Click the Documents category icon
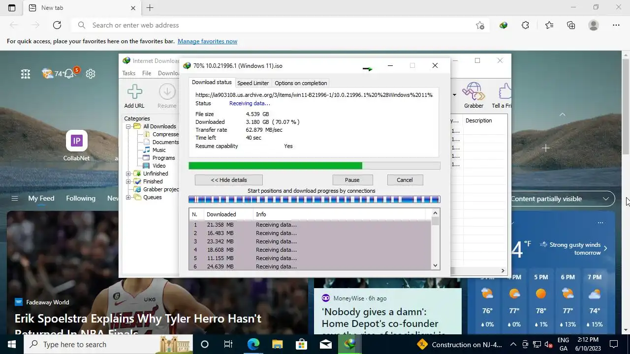The height and width of the screenshot is (354, 630). (146, 142)
